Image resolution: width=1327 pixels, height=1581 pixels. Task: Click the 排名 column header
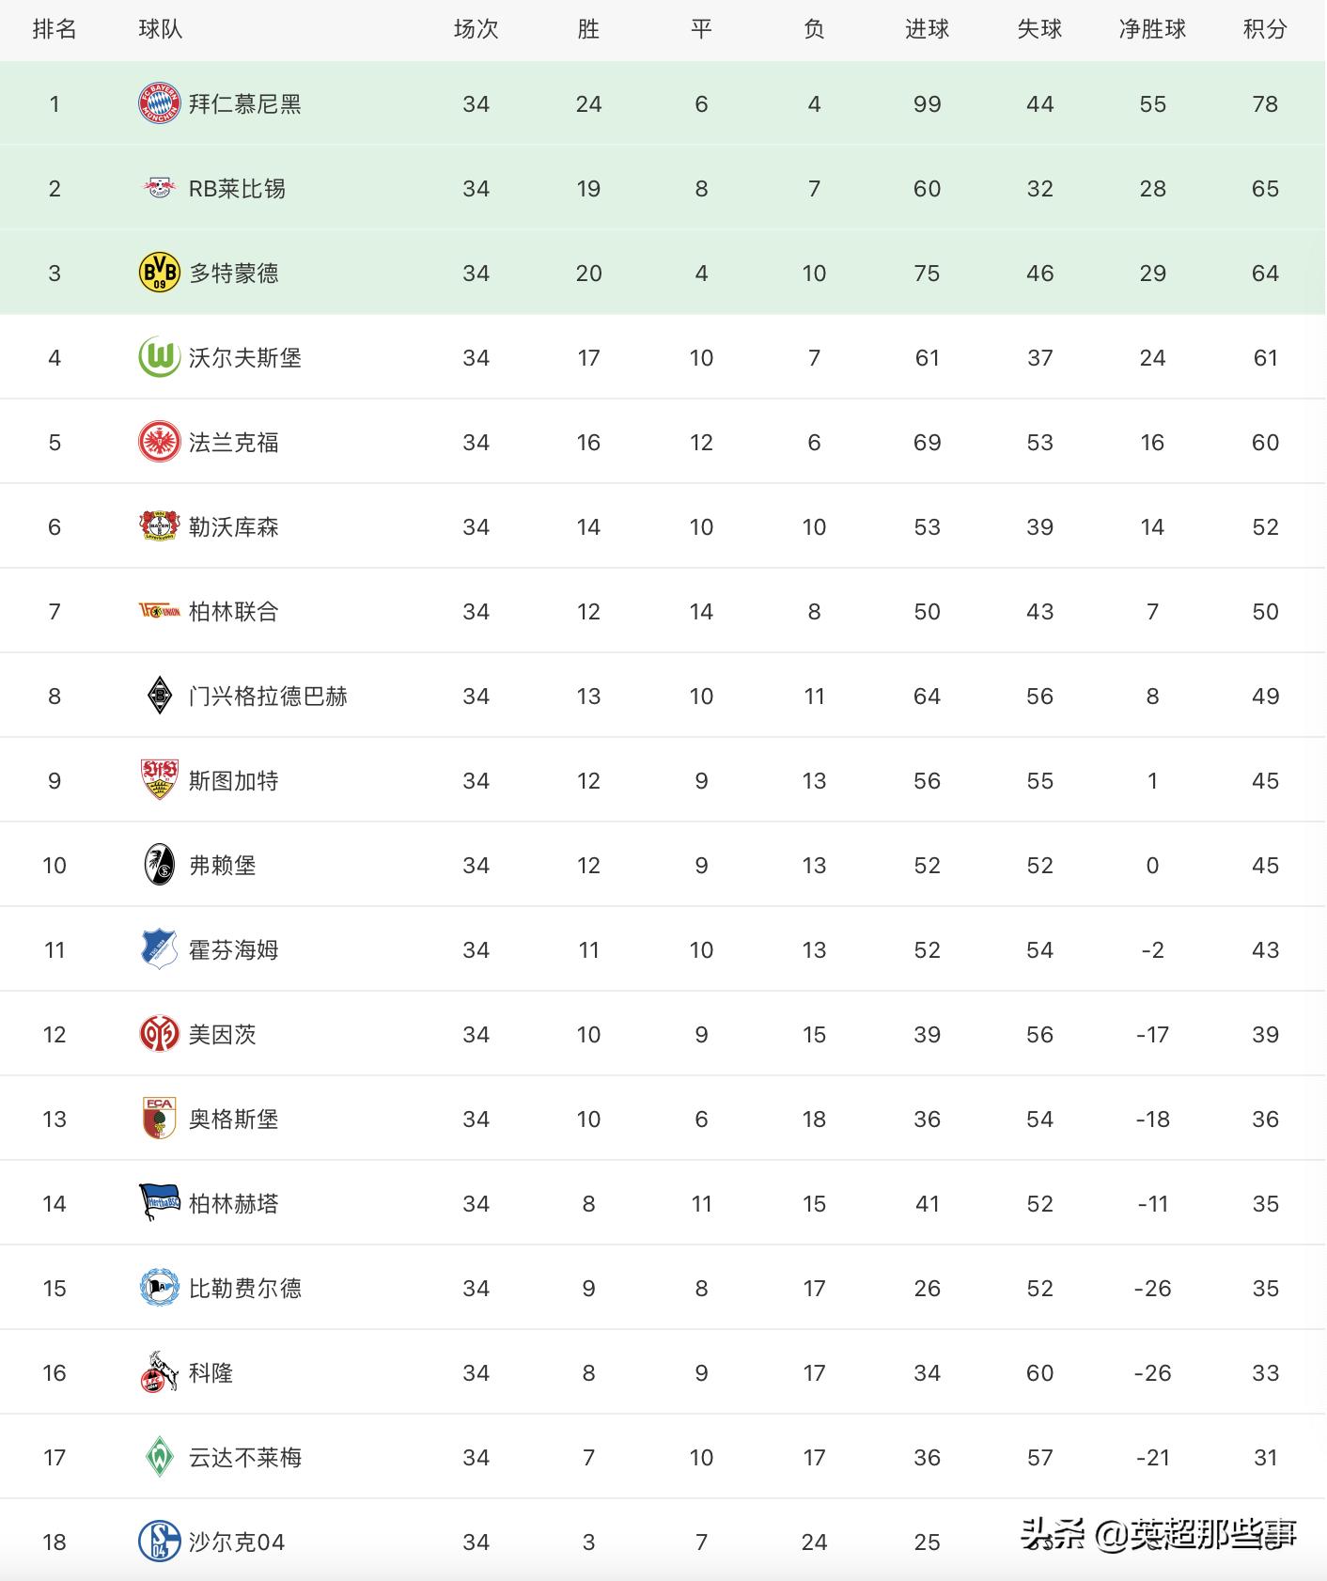[x=55, y=29]
